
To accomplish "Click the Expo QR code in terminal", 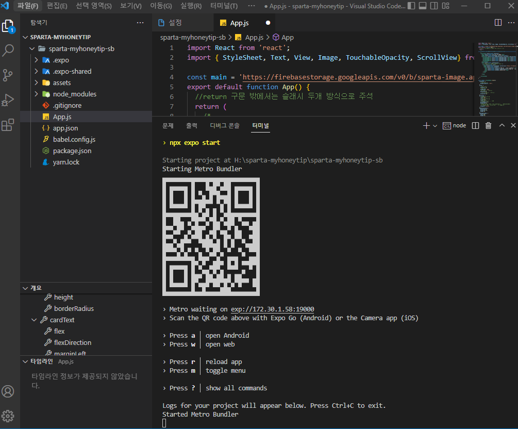I will click(211, 237).
